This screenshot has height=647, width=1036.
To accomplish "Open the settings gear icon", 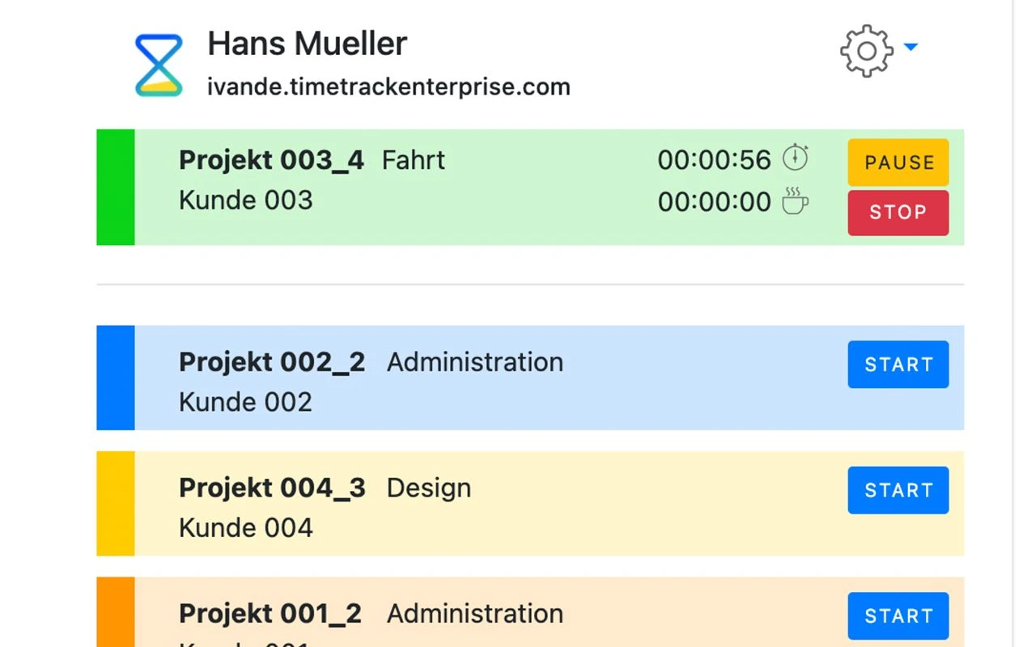I will (866, 51).
